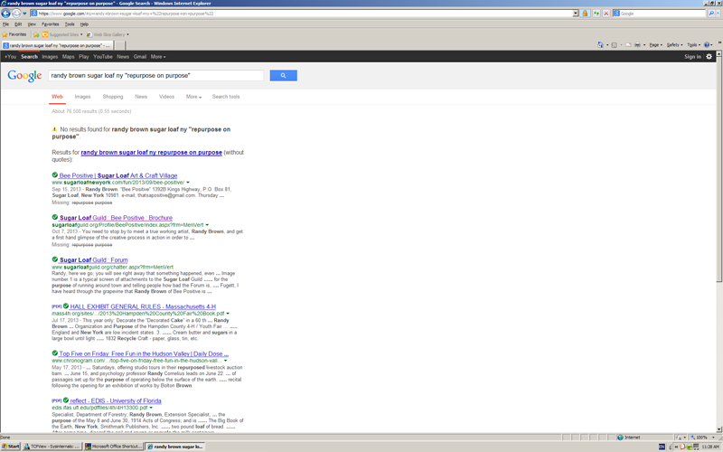Refresh the page with green arrows icon

596,14
